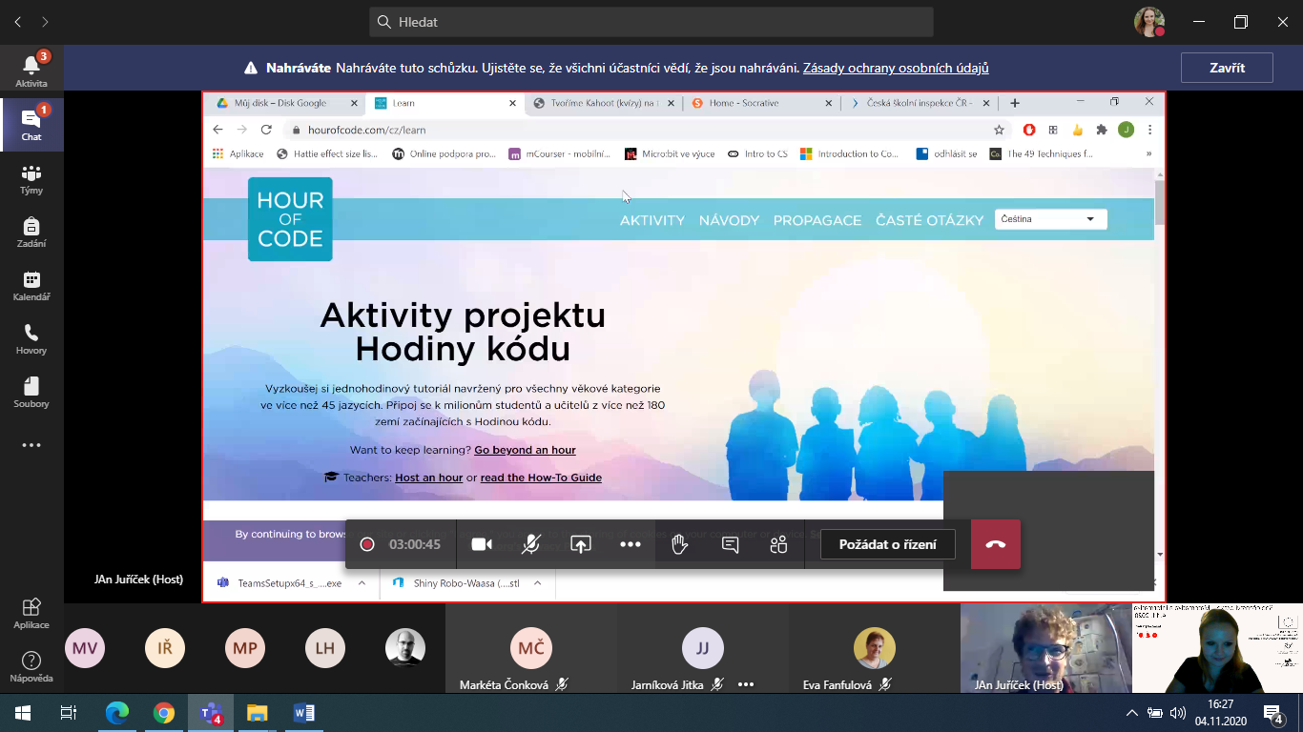Show the meeting conversation chat icon
Viewport: 1303px width, 732px height.
pos(730,544)
